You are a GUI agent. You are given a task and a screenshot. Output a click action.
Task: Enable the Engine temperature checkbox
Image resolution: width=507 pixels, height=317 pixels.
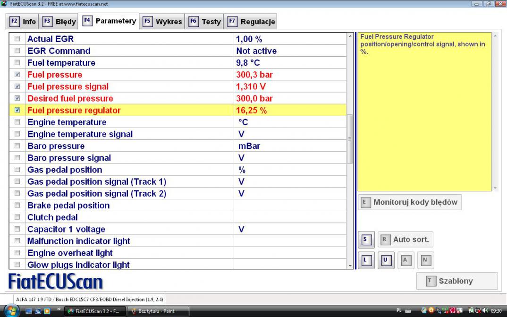coord(17,122)
